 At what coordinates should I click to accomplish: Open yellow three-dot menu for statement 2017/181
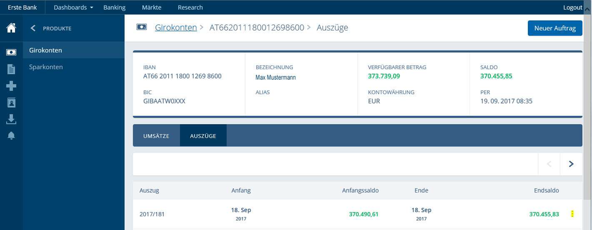pos(572,214)
